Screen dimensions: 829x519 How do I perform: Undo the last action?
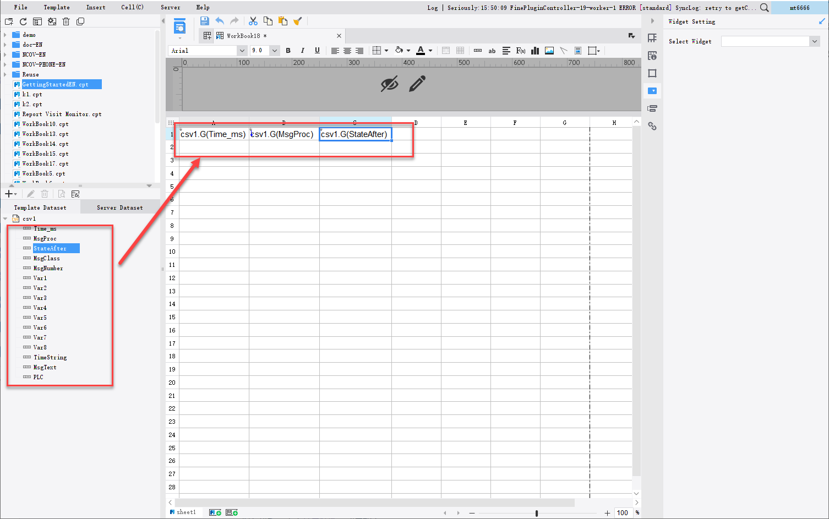(x=220, y=21)
